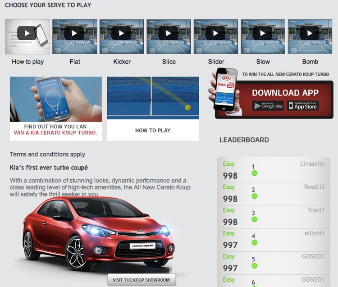The height and width of the screenshot is (287, 338).
Task: Play the Slice serve video
Action: pos(169,36)
